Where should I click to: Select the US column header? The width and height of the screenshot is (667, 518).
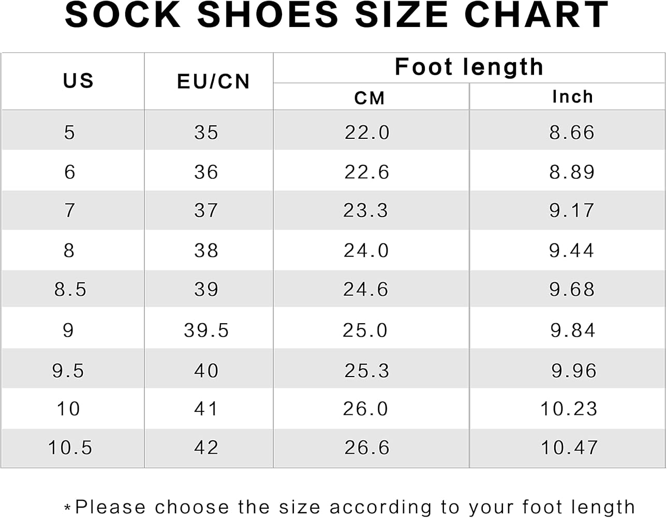78,81
